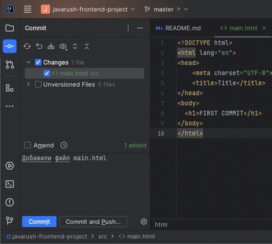Click the Shelve silently icon
Viewport: 272px width, 244px height.
pos(51,46)
